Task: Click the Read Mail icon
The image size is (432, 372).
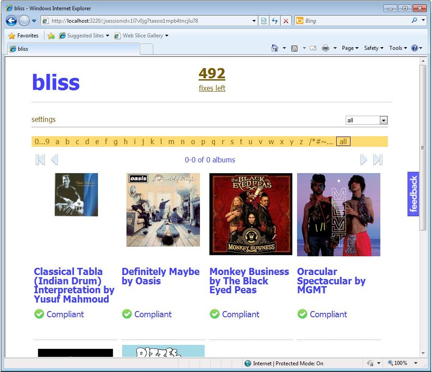Action: [313, 48]
